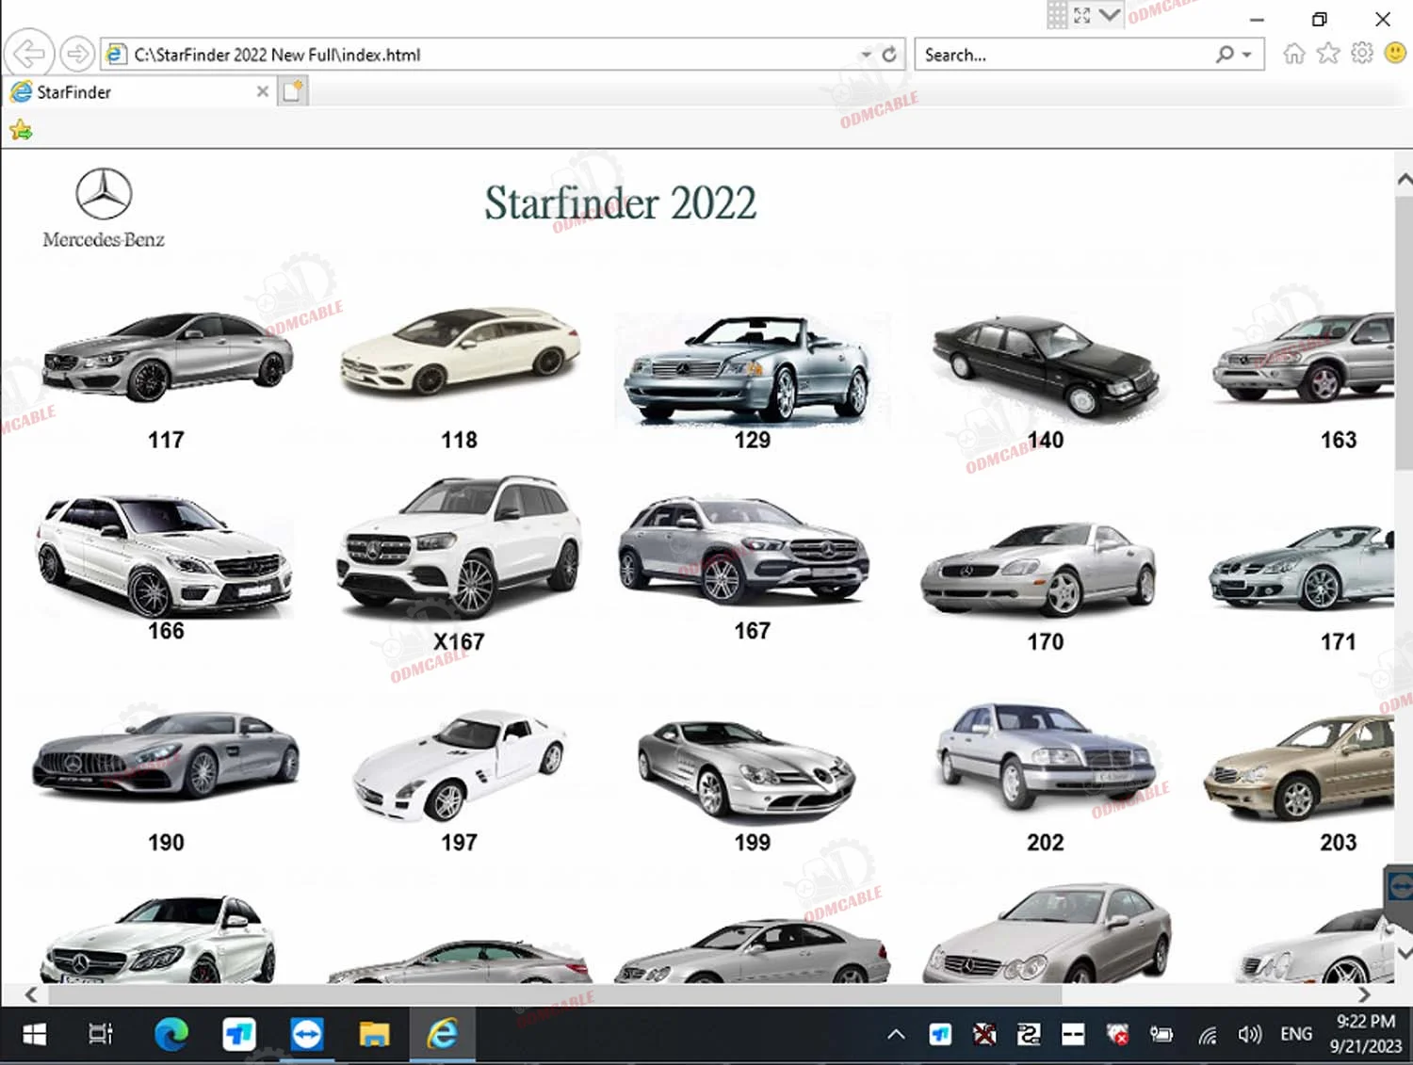Open Favorites star icon in toolbar
Image resolution: width=1413 pixels, height=1065 pixels.
tap(1327, 54)
